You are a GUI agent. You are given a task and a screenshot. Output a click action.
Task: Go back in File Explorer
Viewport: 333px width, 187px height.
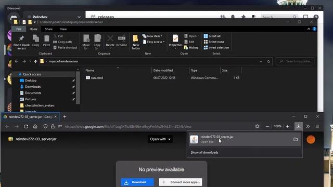pyautogui.click(x=16, y=61)
